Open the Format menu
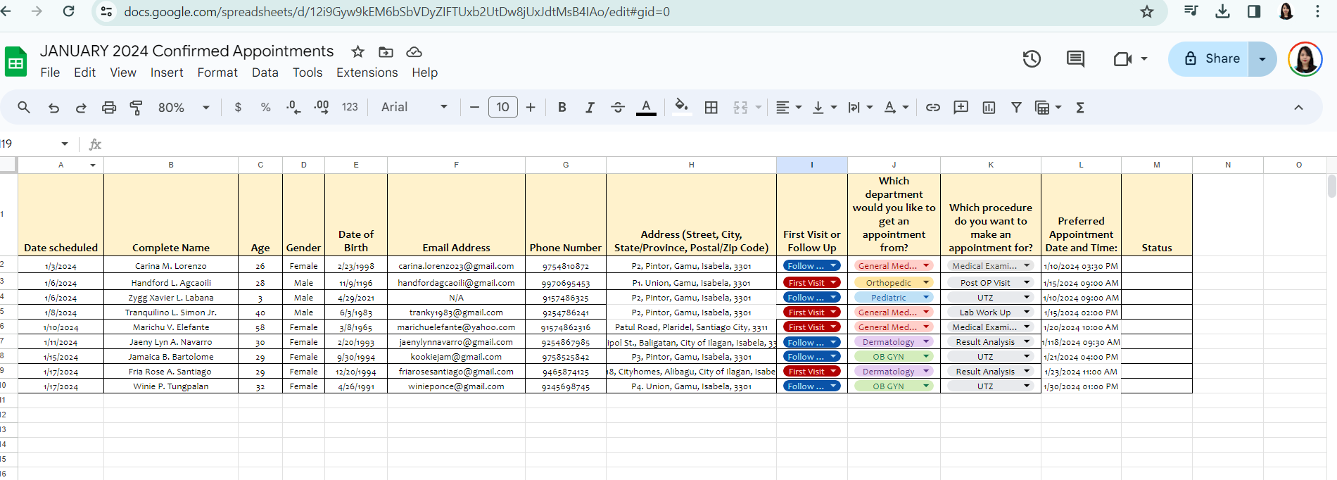 [217, 72]
